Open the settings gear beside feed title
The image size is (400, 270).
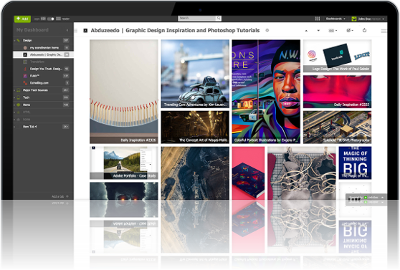[267, 30]
